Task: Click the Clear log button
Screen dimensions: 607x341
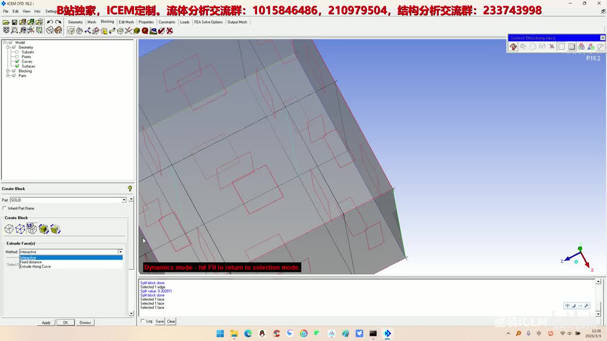Action: (x=171, y=321)
